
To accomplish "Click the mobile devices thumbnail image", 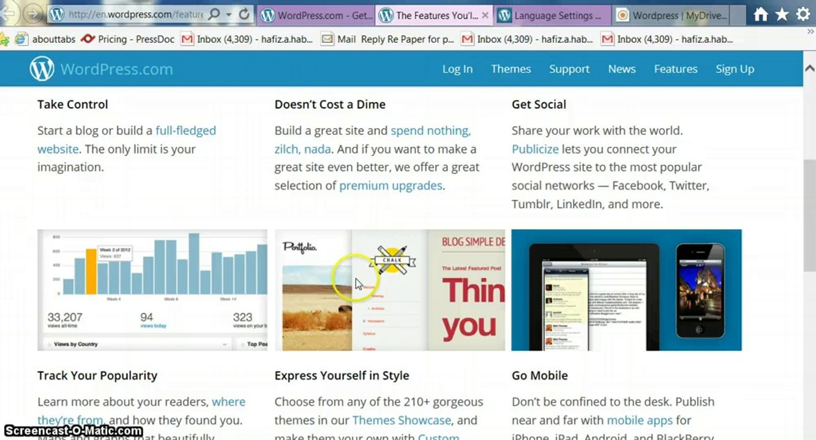I will coord(626,290).
